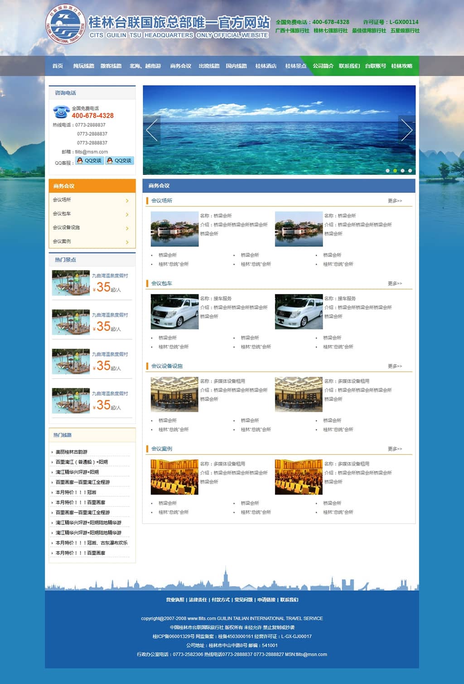Select the first carousel indicator dot
This screenshot has width=464, height=684.
(387, 171)
